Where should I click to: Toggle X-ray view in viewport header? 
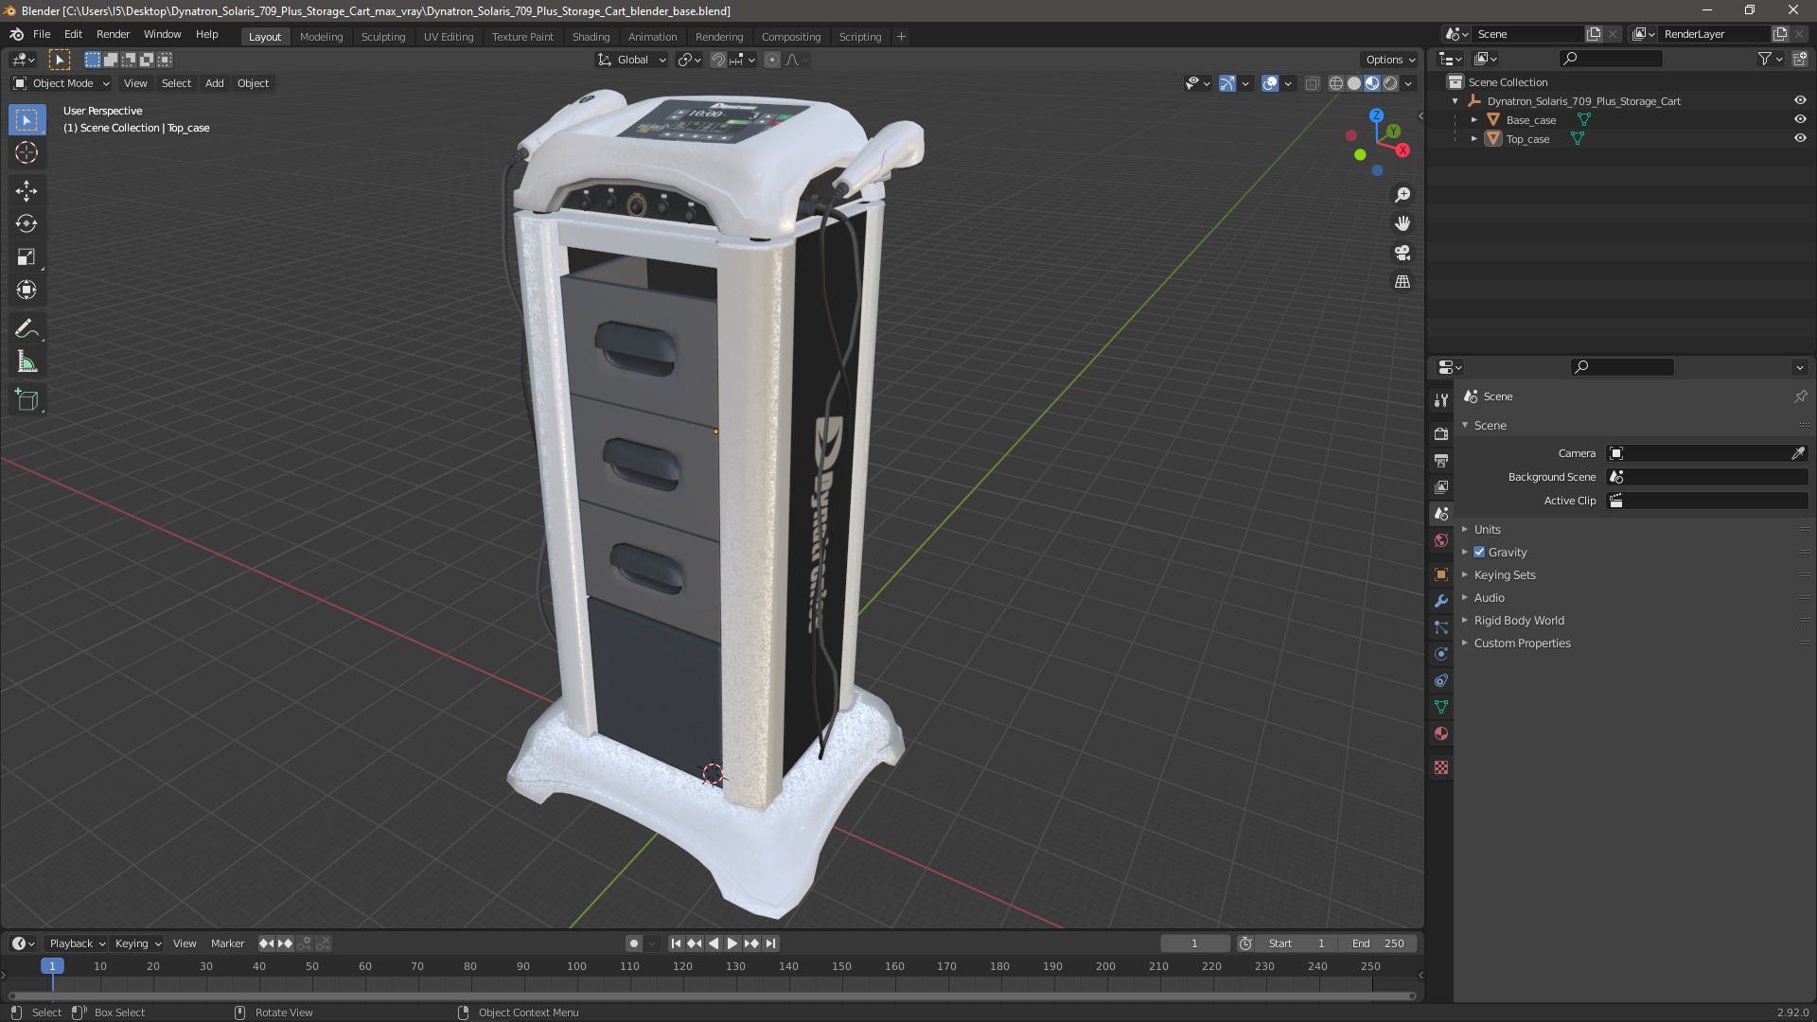point(1312,83)
